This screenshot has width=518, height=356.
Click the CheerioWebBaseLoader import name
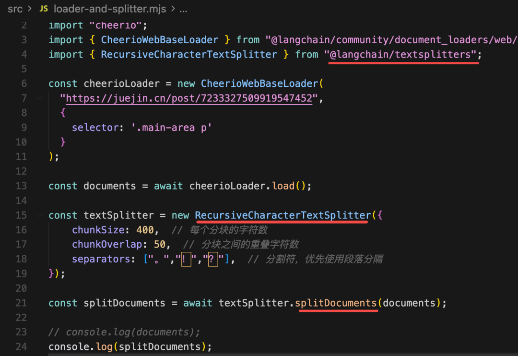[x=160, y=40]
